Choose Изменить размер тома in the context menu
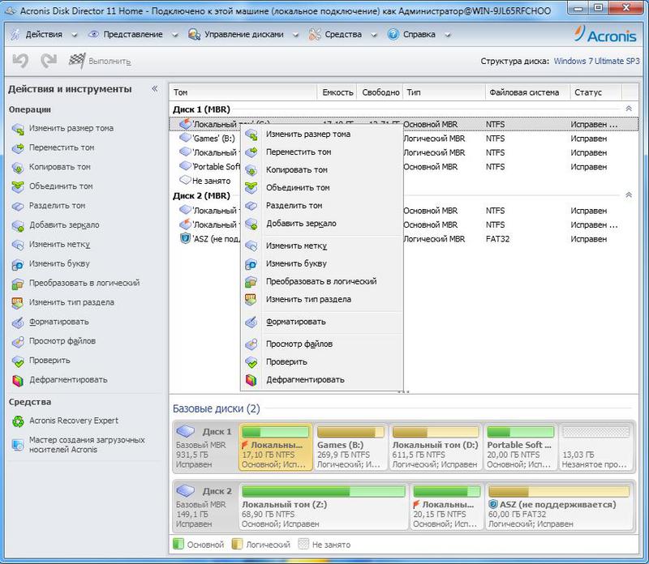This screenshot has height=564, width=649. [321, 134]
